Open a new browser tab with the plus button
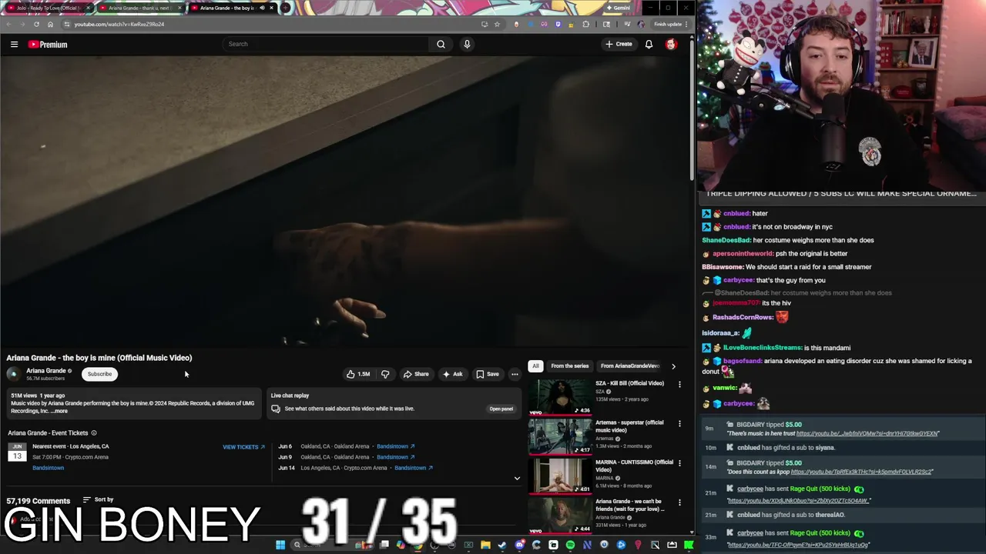The height and width of the screenshot is (554, 986). [x=286, y=8]
